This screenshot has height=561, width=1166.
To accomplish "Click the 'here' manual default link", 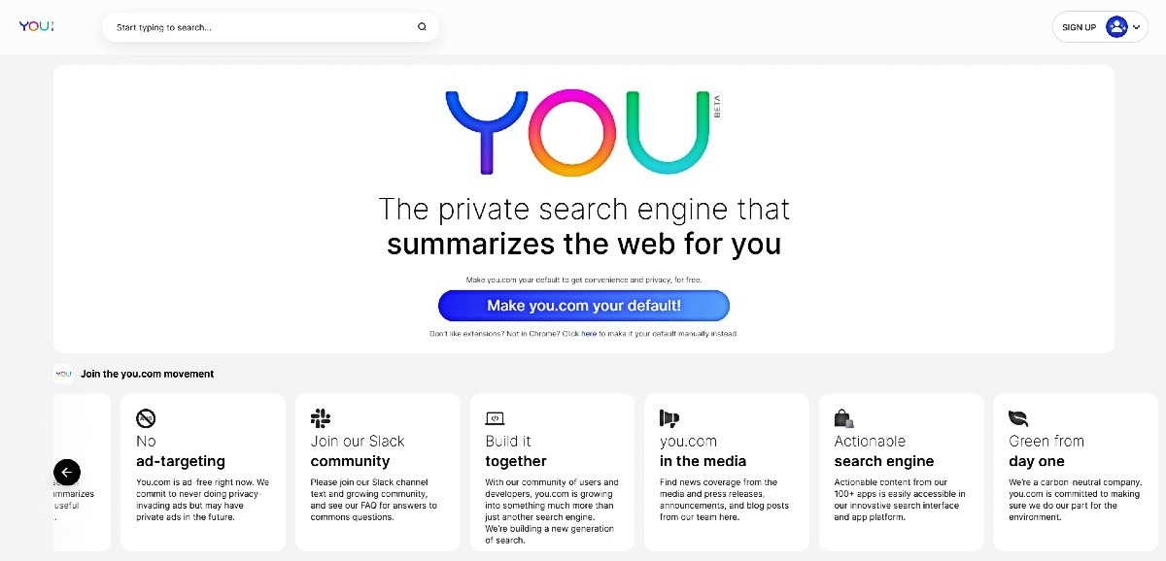I will [589, 334].
